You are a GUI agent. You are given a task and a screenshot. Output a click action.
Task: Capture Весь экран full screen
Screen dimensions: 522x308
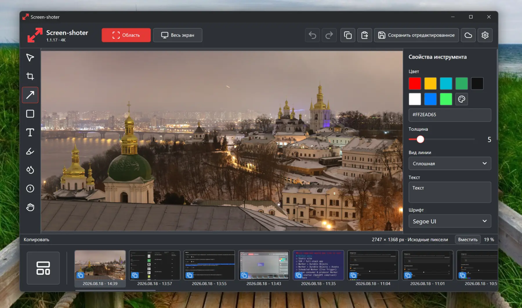177,35
